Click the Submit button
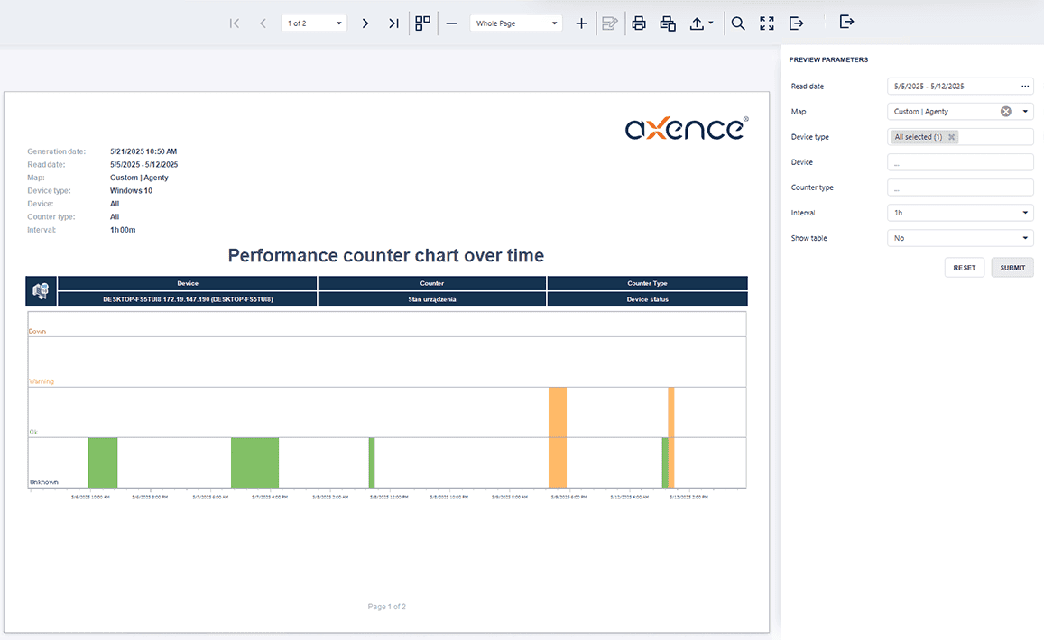The width and height of the screenshot is (1044, 640). (x=1012, y=268)
